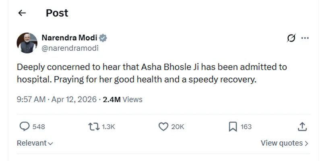Expand the Relevant sort dropdown
Screen dimensions: 326x161
pyautogui.click(x=35, y=143)
